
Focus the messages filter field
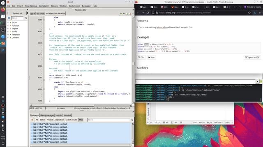click(108, 120)
